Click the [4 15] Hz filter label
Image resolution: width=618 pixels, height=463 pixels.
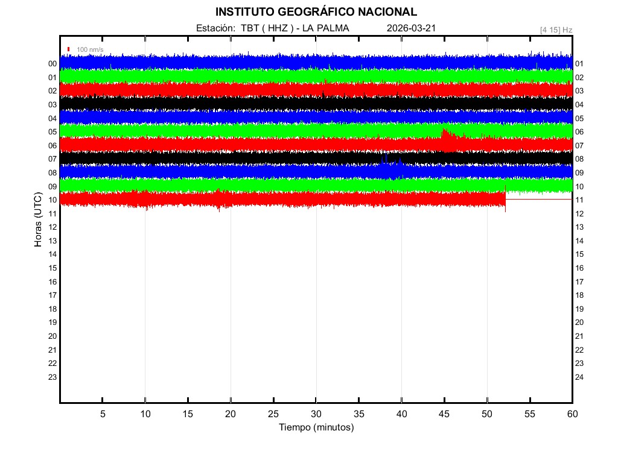556,30
